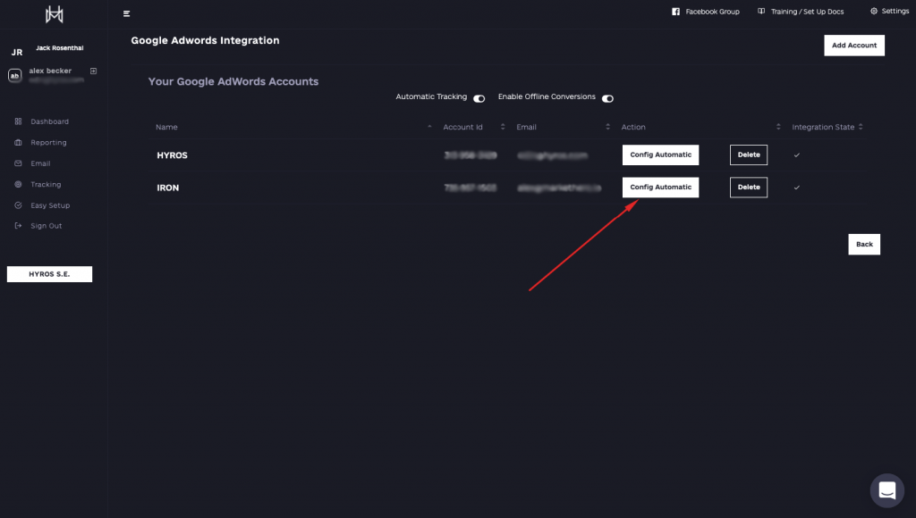
Task: Click the Reporting sidebar icon
Action: click(x=18, y=142)
